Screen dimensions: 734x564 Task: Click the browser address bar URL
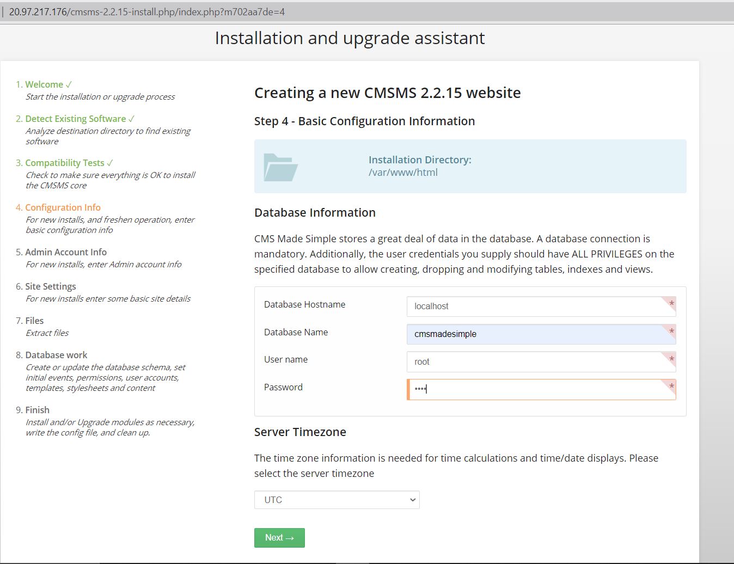[147, 11]
